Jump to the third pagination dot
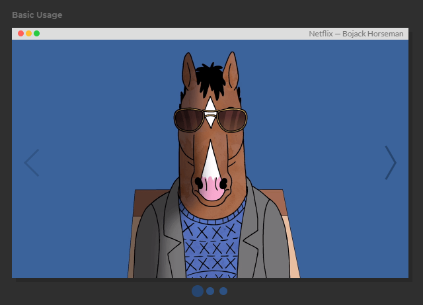Image resolution: width=423 pixels, height=305 pixels. (x=223, y=291)
